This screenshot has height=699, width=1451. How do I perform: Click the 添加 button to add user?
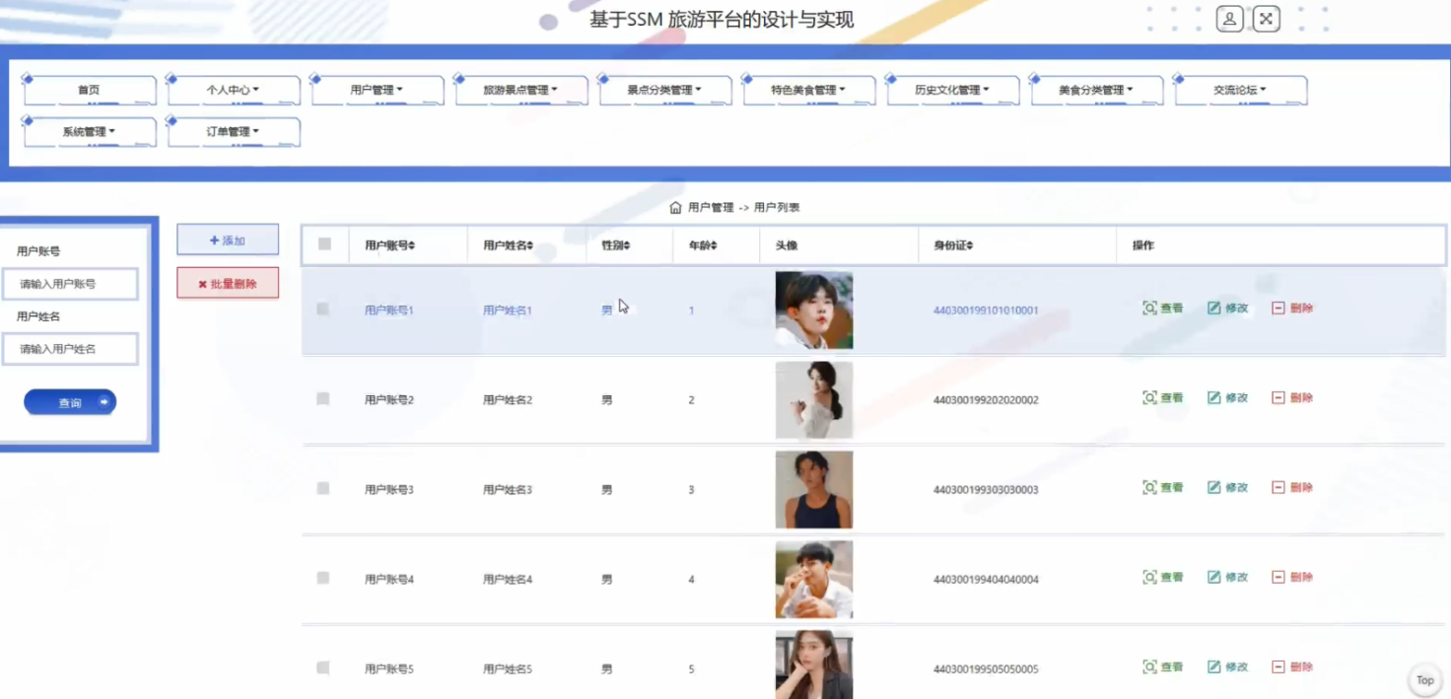pyautogui.click(x=228, y=240)
